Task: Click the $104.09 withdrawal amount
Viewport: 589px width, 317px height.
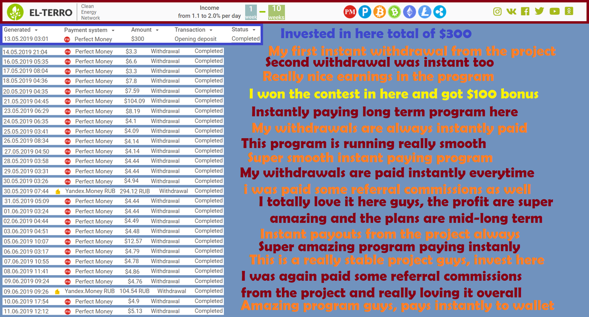Action: (134, 101)
